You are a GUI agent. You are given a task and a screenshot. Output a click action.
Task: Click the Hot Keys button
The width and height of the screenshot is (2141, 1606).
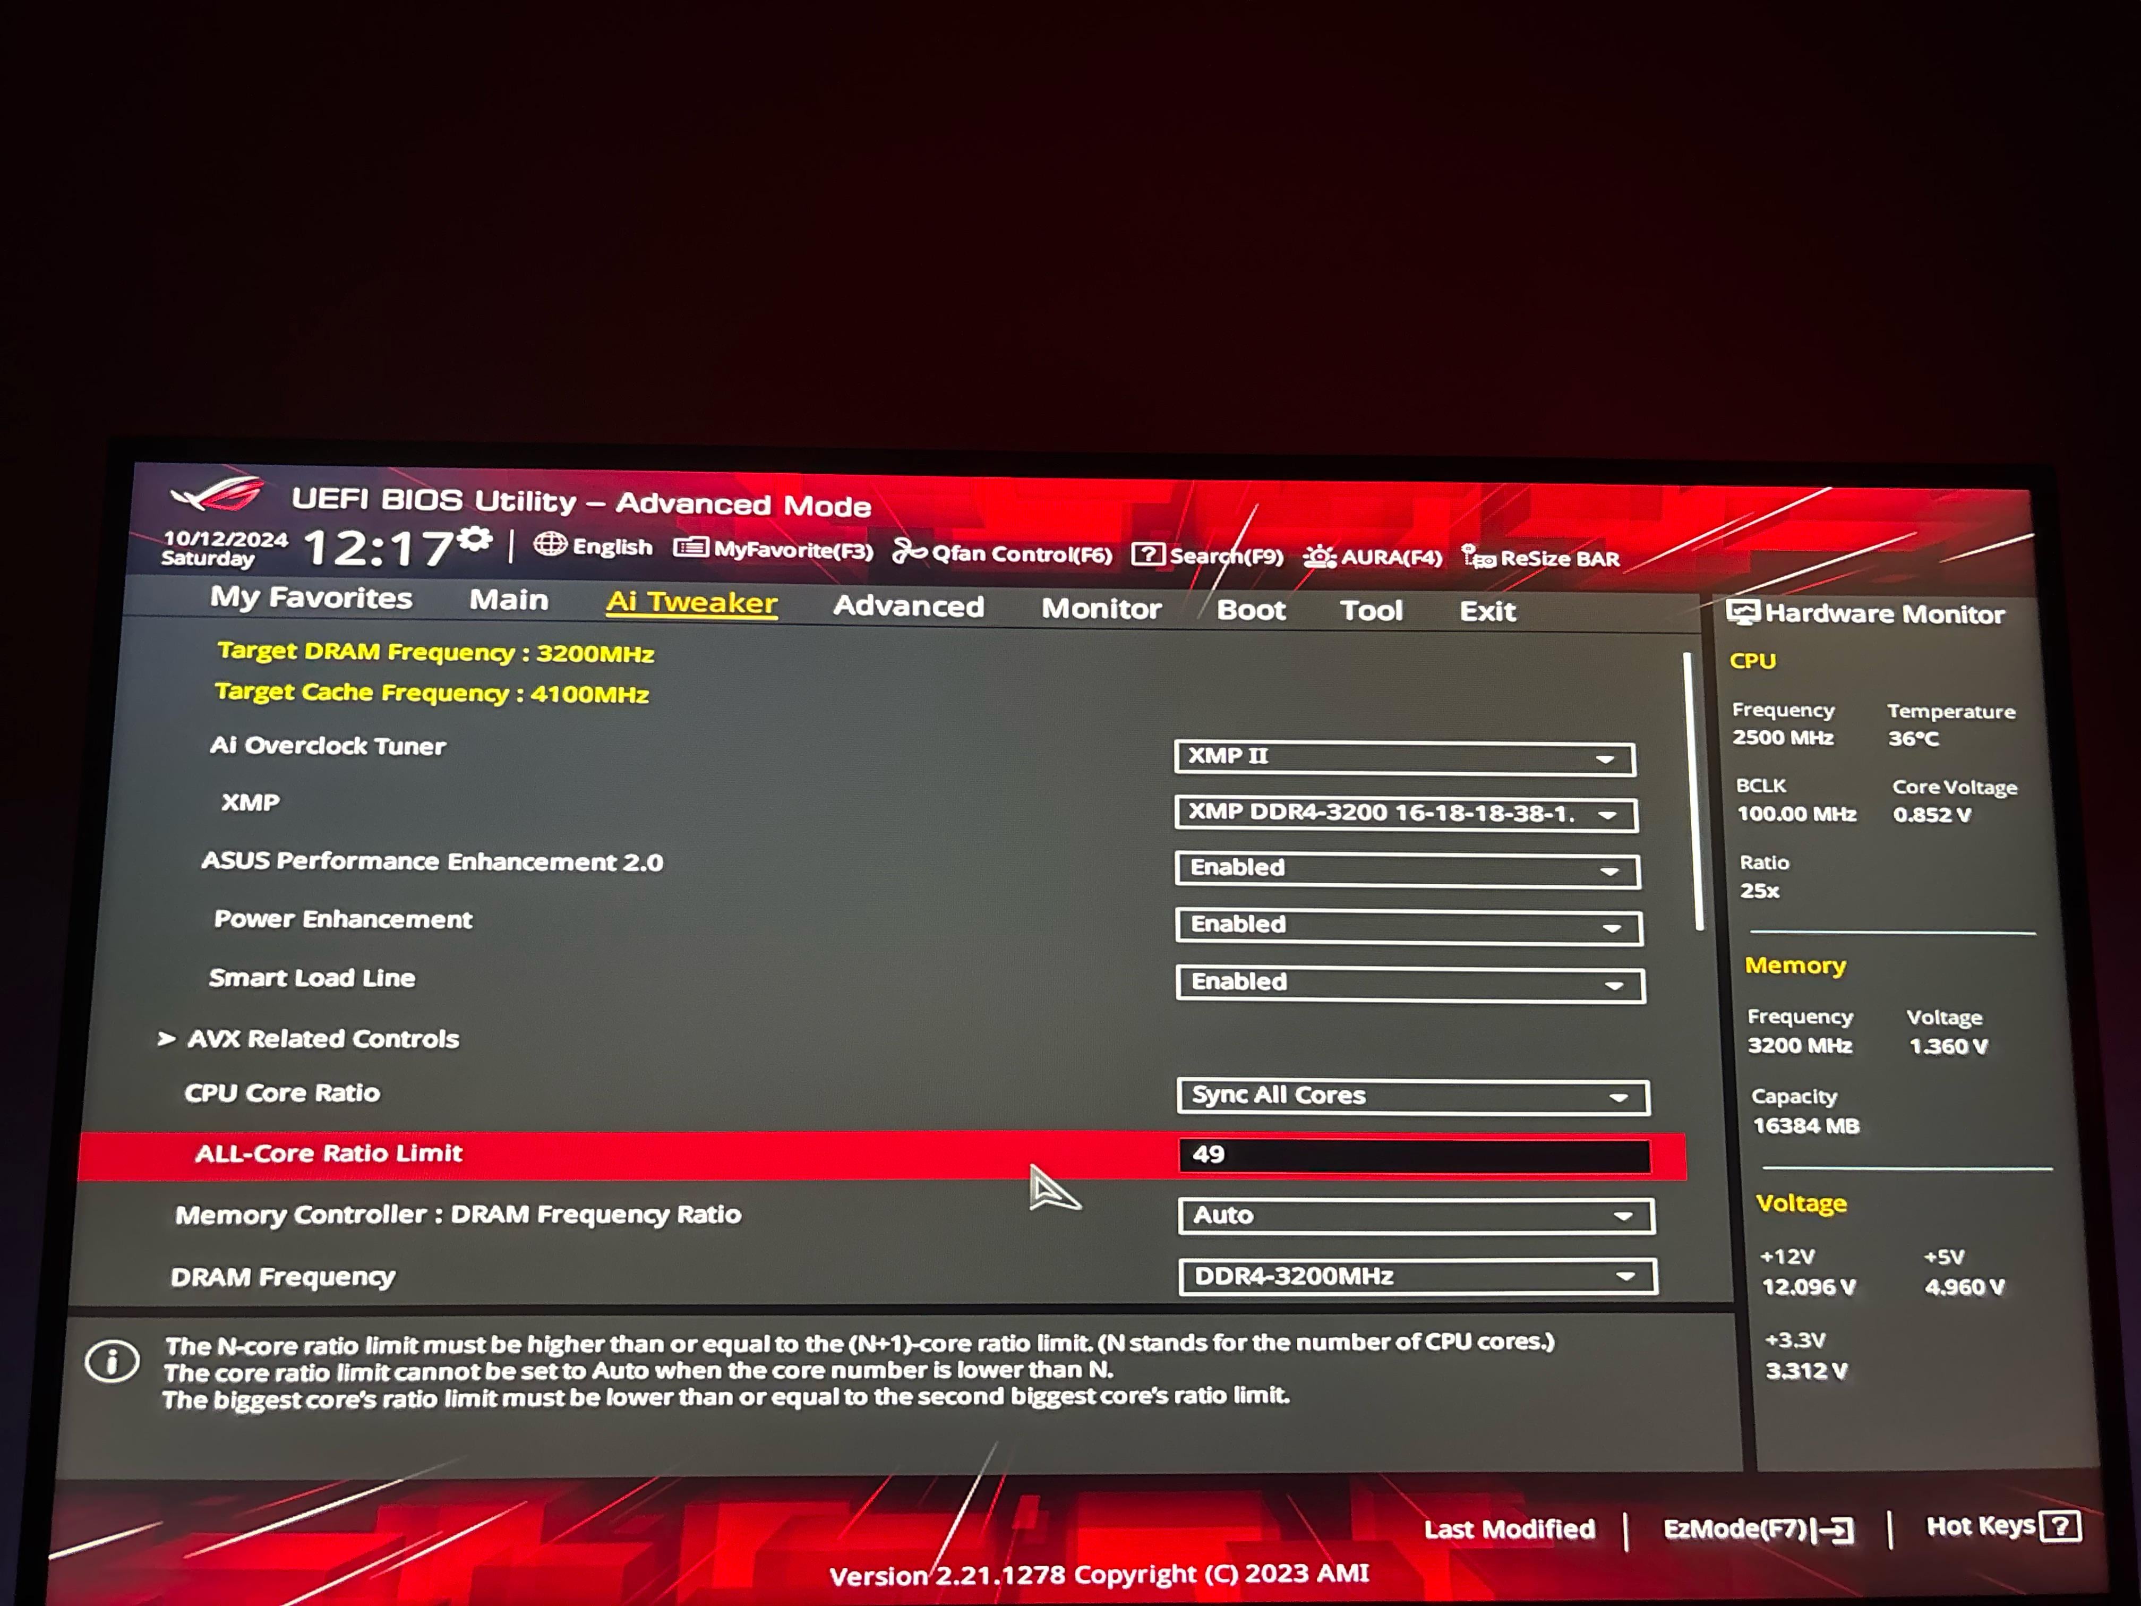(x=2002, y=1527)
